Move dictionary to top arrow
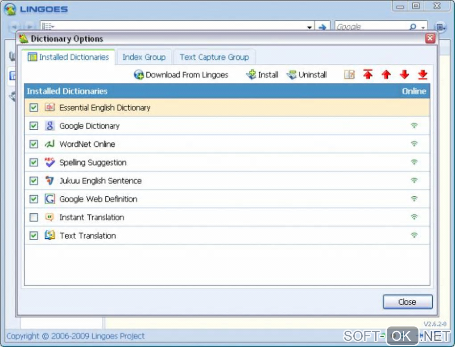Image resolution: width=455 pixels, height=347 pixels. pyautogui.click(x=368, y=75)
